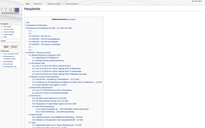
Task: Jump to 4.6.2 Wandern zur Burgmuehle
Action: tap(57, 120)
